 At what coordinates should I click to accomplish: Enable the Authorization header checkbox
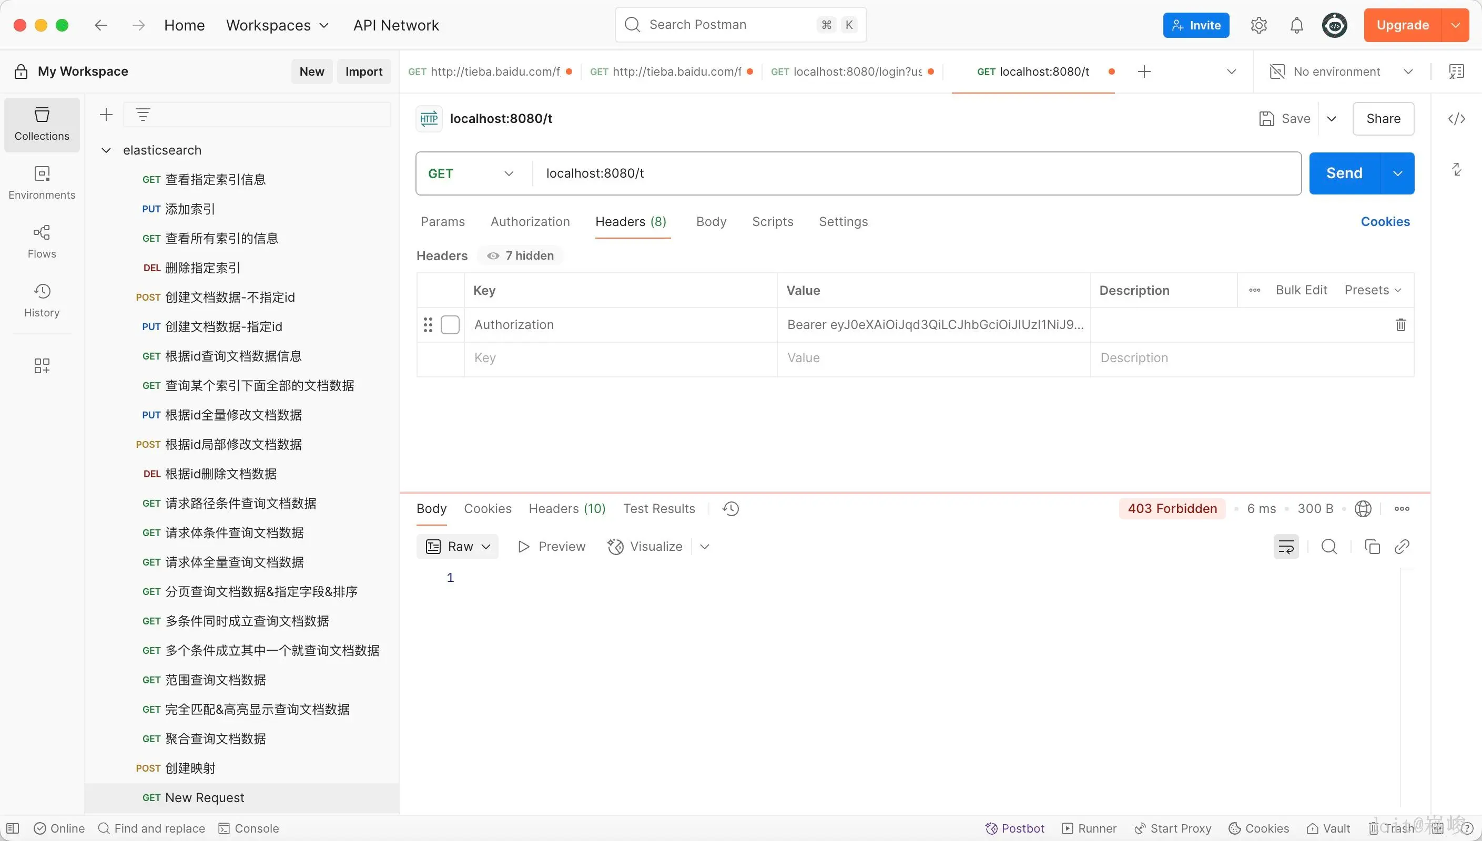click(450, 325)
